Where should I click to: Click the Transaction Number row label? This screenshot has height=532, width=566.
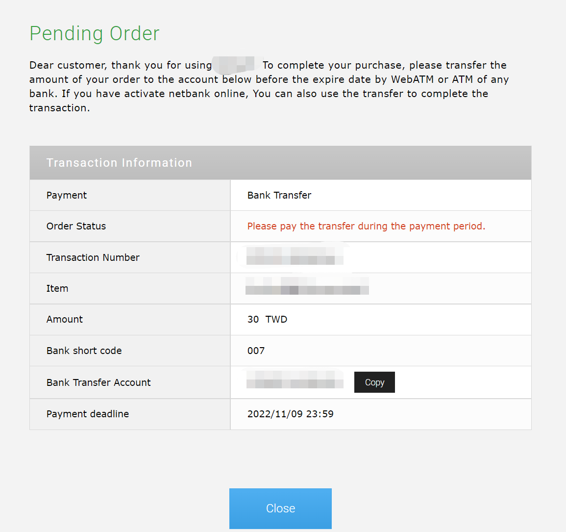(93, 257)
